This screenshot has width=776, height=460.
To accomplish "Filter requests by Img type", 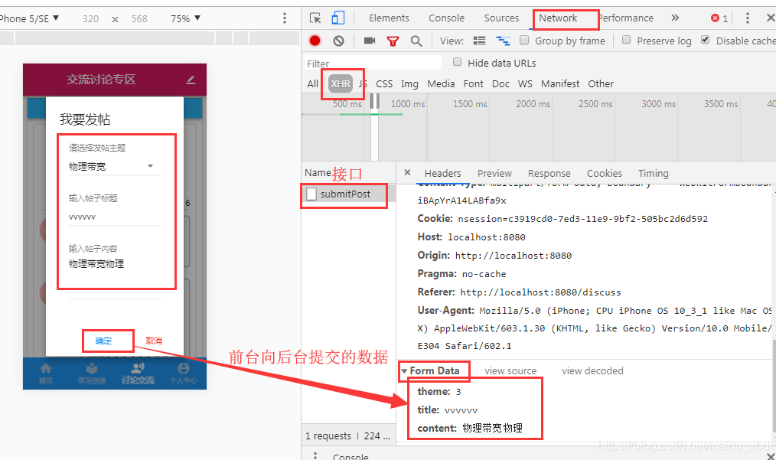I will coord(409,83).
